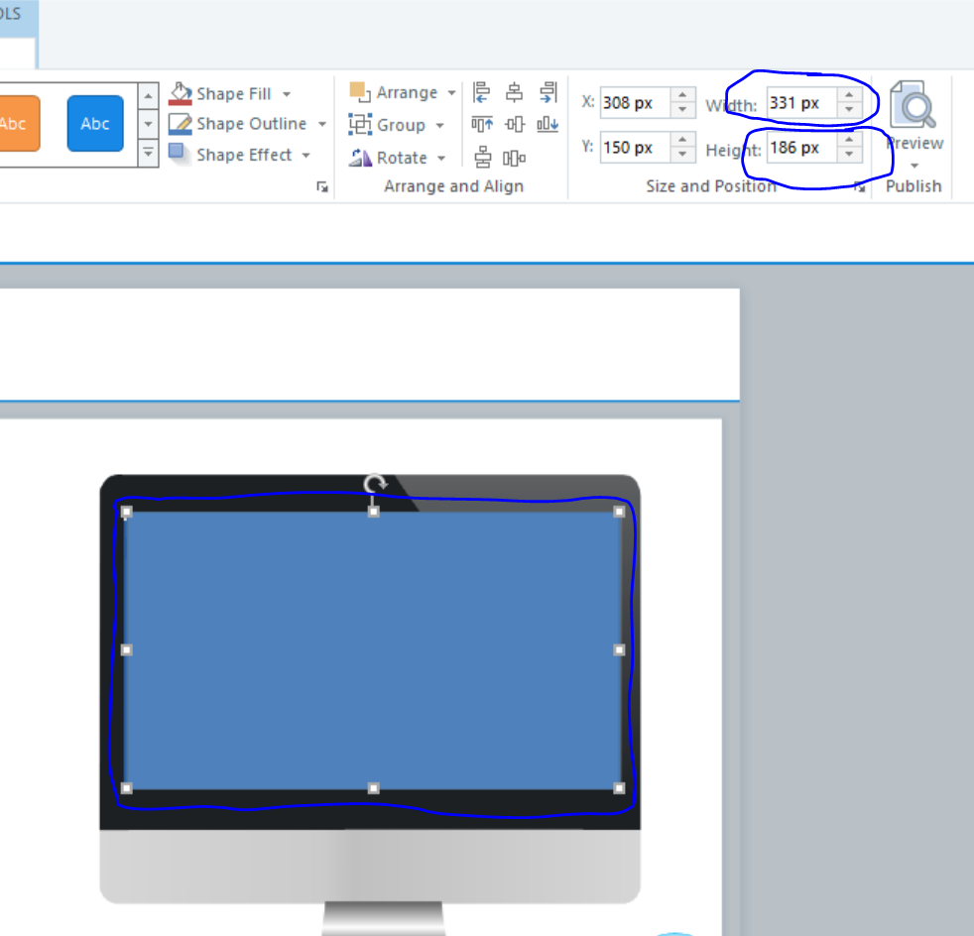Screen dimensions: 974x936
Task: Increase the Width value
Action: 849,95
